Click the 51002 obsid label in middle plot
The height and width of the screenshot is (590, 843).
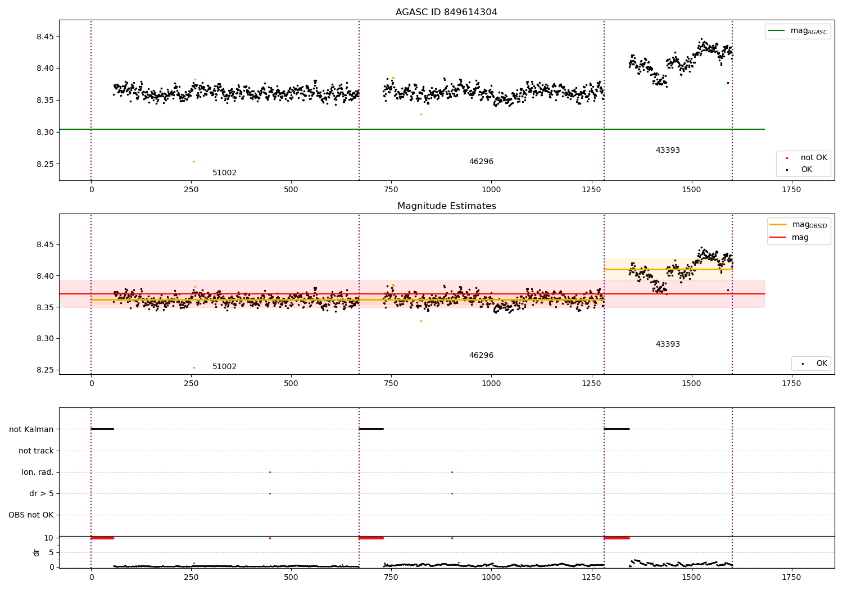pos(224,367)
